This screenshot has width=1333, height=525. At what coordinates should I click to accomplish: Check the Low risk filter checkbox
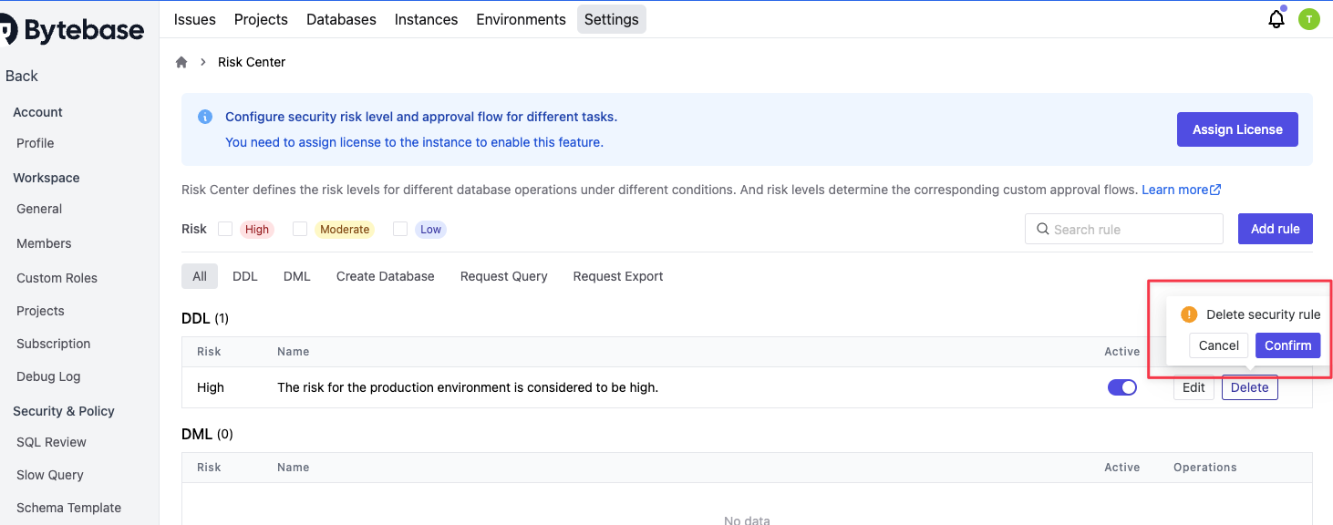(x=399, y=229)
